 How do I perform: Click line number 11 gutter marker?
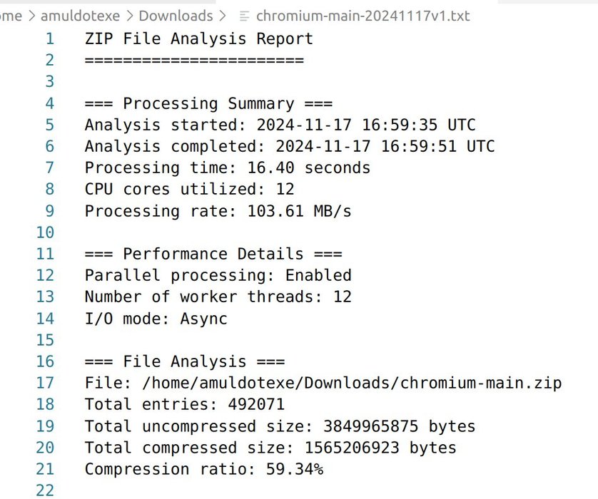[45, 254]
